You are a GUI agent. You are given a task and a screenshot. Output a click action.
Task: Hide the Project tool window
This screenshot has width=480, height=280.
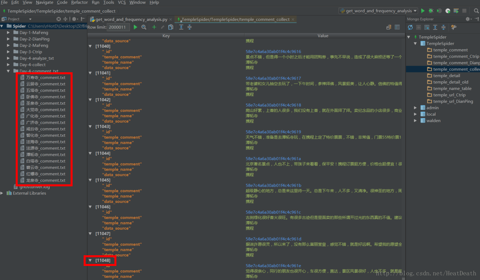coord(83,19)
